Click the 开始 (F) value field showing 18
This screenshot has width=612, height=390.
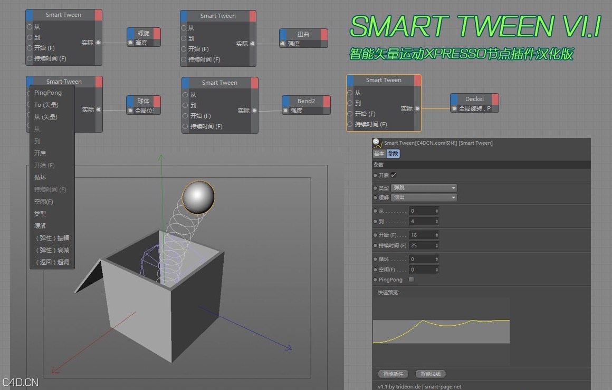tap(422, 235)
